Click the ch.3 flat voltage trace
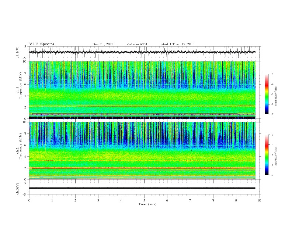The height and width of the screenshot is (225, 292). 142,188
